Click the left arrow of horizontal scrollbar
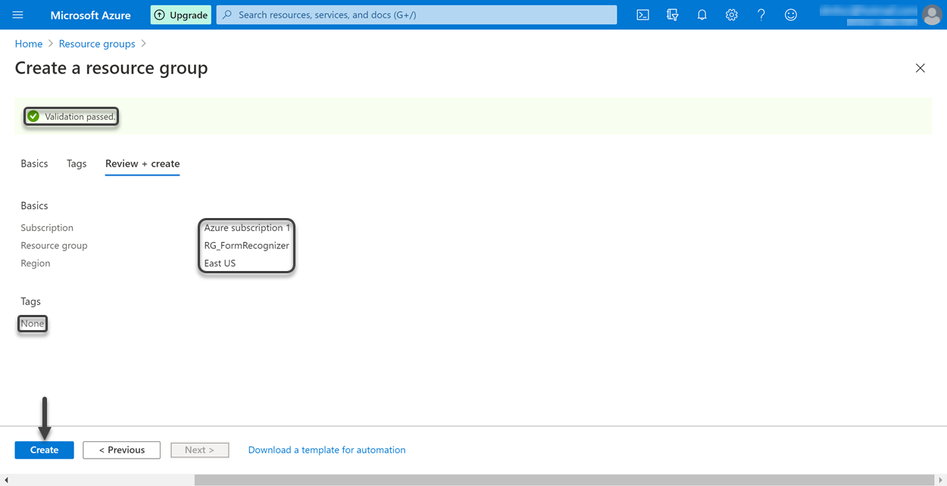The width and height of the screenshot is (947, 486). click(6, 480)
